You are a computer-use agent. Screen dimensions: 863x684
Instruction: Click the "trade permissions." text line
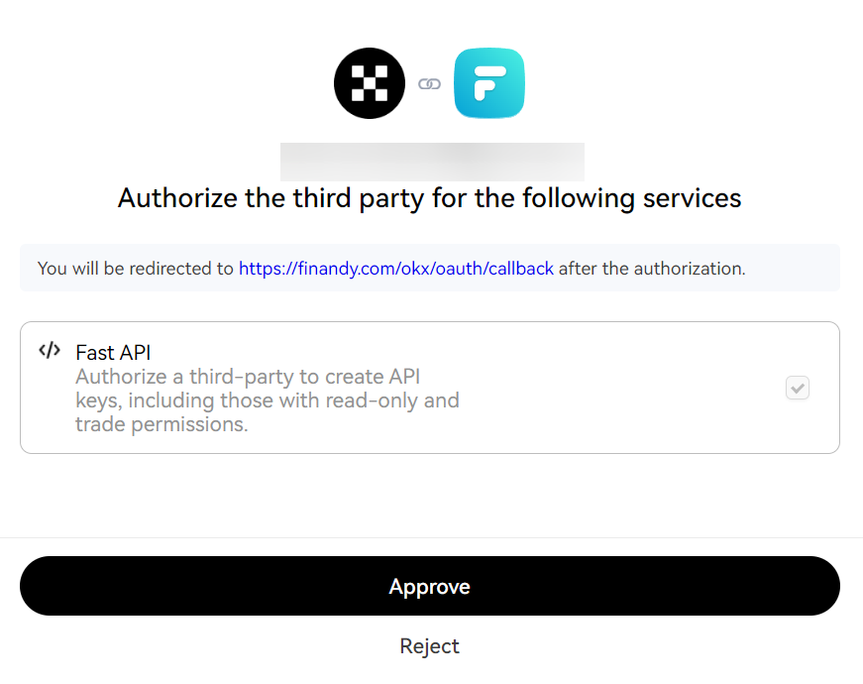pyautogui.click(x=162, y=424)
